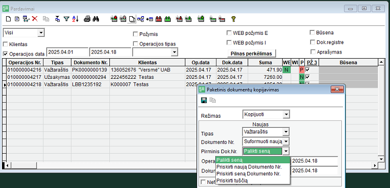The width and height of the screenshot is (390, 188).
Task: Click the edit-record tools toolbar icon
Action: 26,19
